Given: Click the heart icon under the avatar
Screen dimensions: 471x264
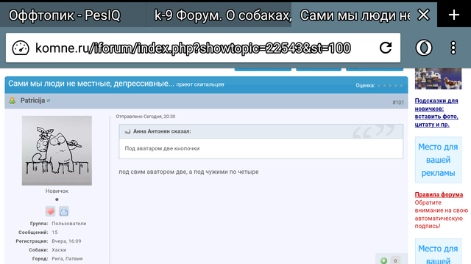Looking at the screenshot, I should point(51,211).
